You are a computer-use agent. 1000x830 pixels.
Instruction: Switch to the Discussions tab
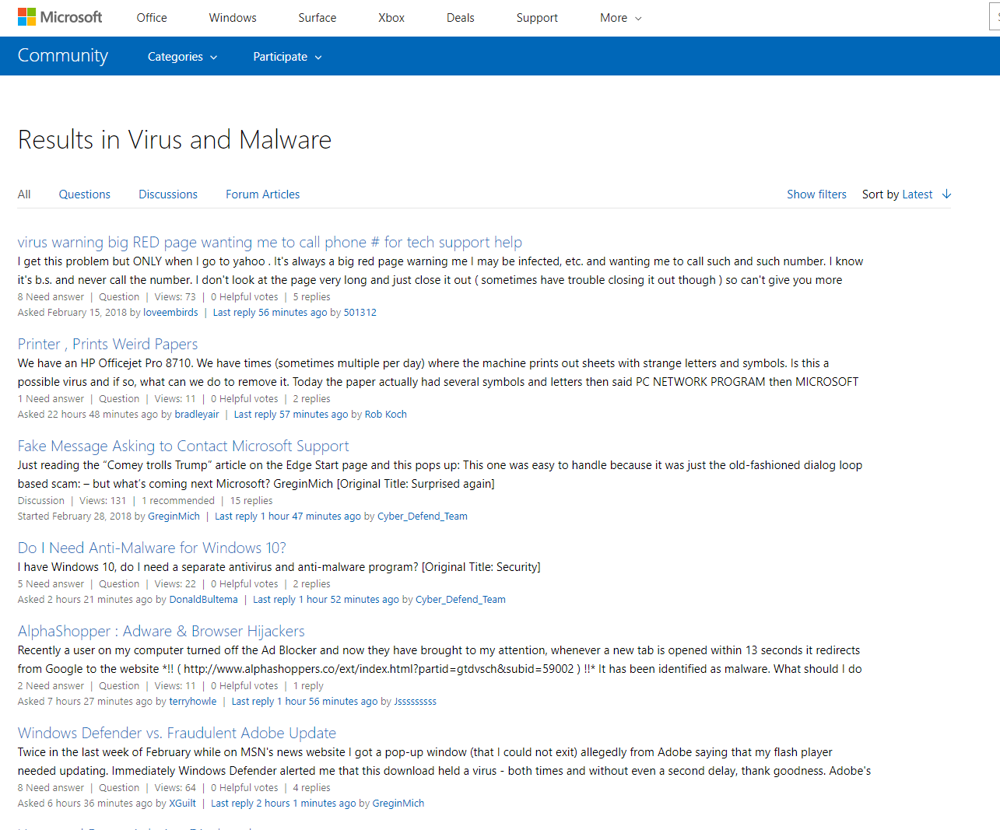(x=168, y=194)
